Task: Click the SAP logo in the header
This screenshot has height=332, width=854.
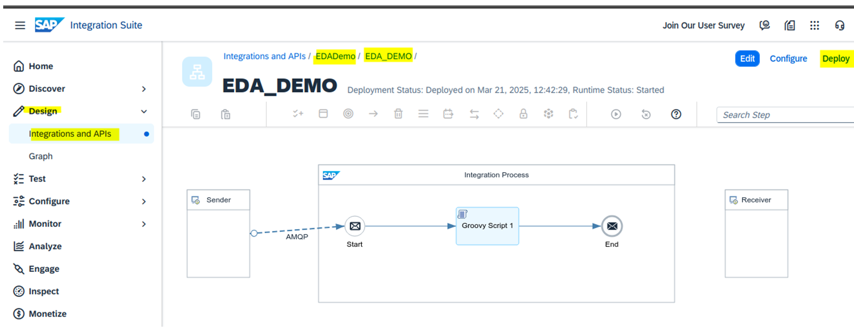Action: (x=49, y=25)
